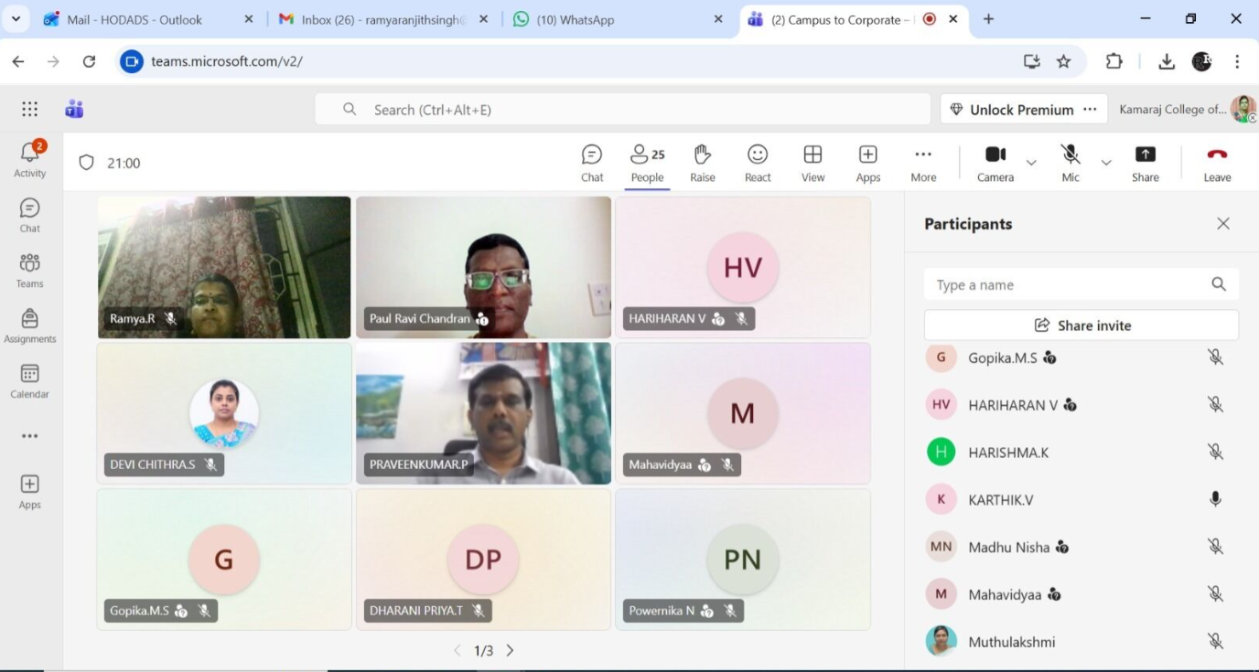Click the Raise hand icon
The height and width of the screenshot is (672, 1259).
(x=702, y=163)
